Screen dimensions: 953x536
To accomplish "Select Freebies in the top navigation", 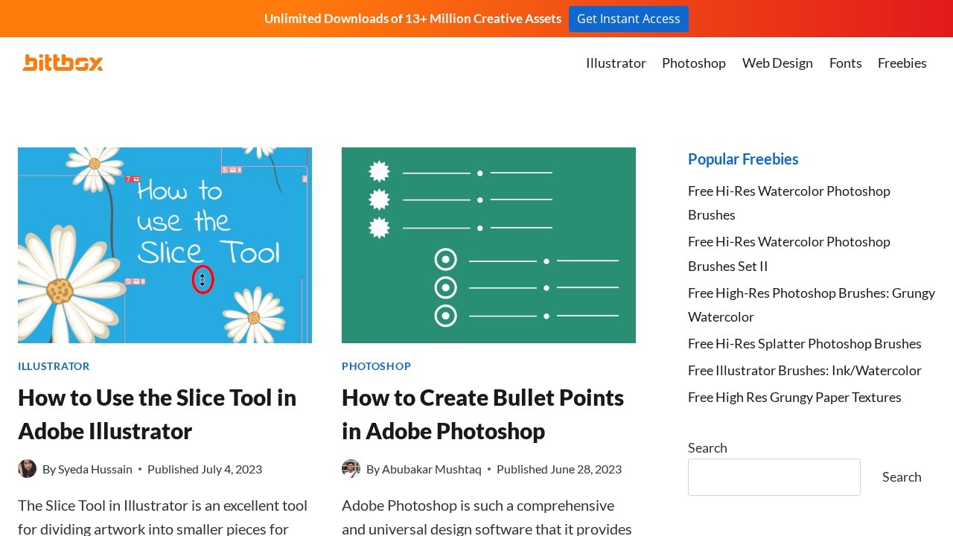I will pyautogui.click(x=902, y=63).
